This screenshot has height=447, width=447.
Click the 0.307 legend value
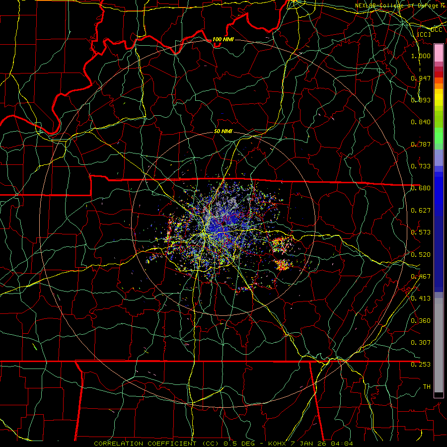(x=421, y=343)
